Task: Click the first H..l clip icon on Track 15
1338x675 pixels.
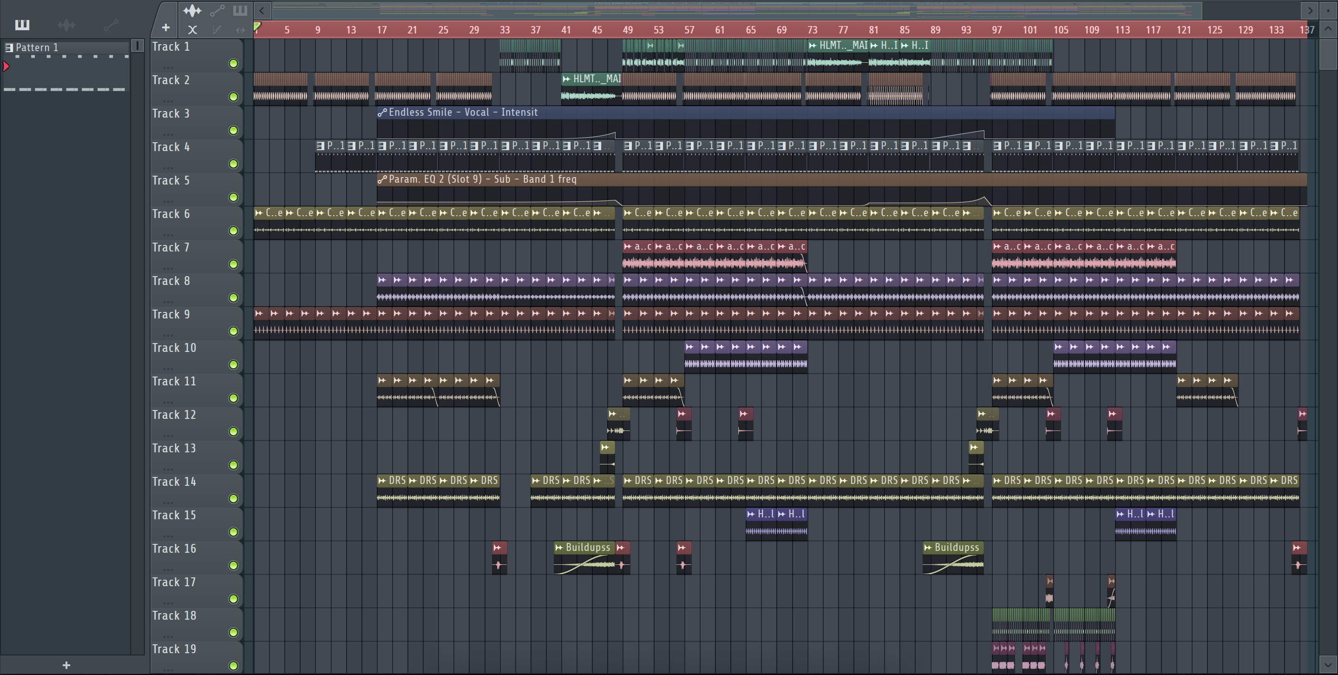Action: (751, 514)
